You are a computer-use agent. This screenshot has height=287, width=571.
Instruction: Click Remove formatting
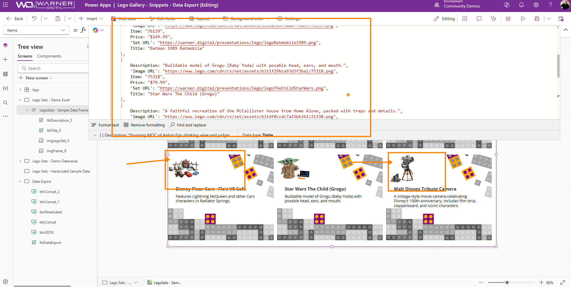tap(144, 125)
